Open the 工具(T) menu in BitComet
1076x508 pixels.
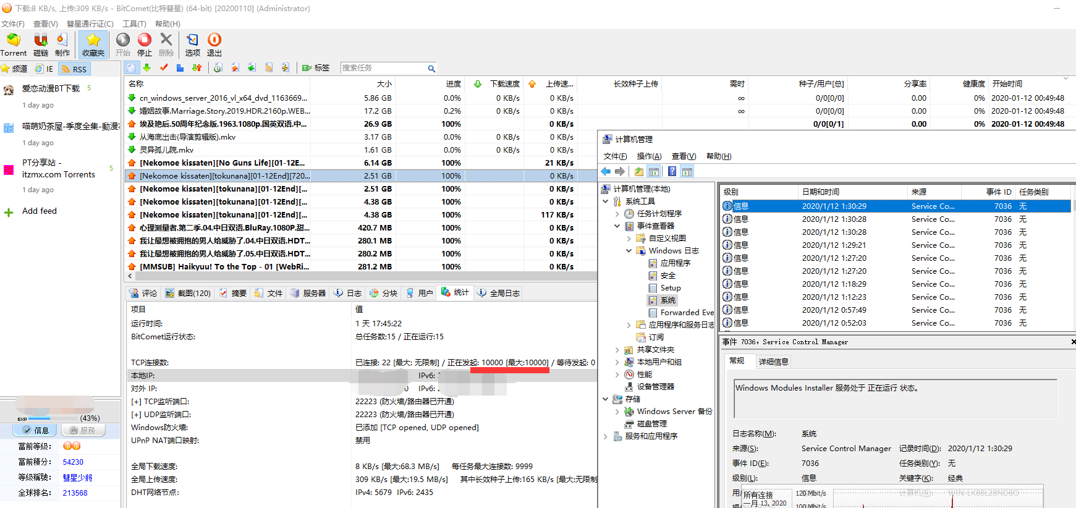click(x=135, y=23)
